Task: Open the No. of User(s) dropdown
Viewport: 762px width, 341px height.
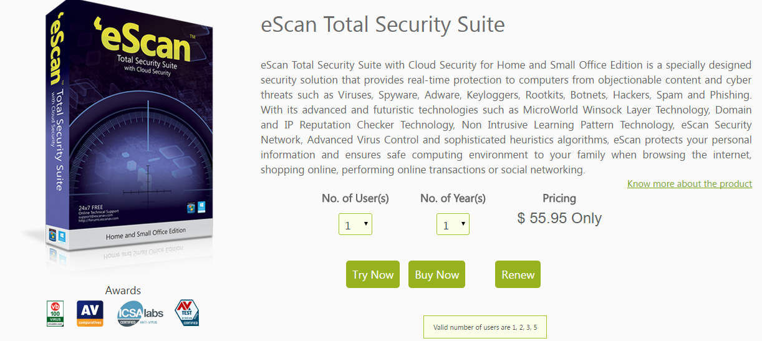Action: [355, 224]
